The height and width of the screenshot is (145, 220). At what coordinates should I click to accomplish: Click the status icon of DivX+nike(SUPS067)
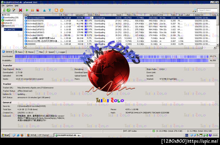click(26, 32)
